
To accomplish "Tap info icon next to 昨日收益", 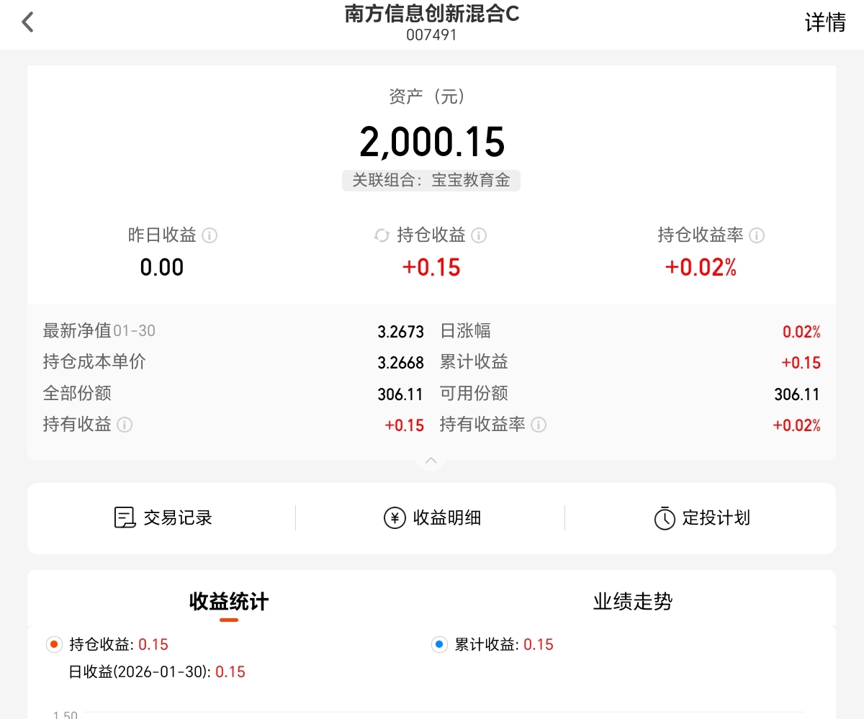I will pyautogui.click(x=210, y=235).
